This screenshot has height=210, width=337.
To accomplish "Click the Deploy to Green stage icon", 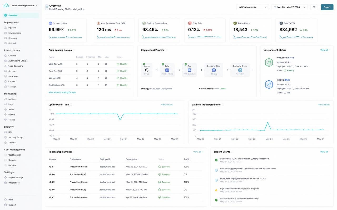I will click(x=240, y=70).
